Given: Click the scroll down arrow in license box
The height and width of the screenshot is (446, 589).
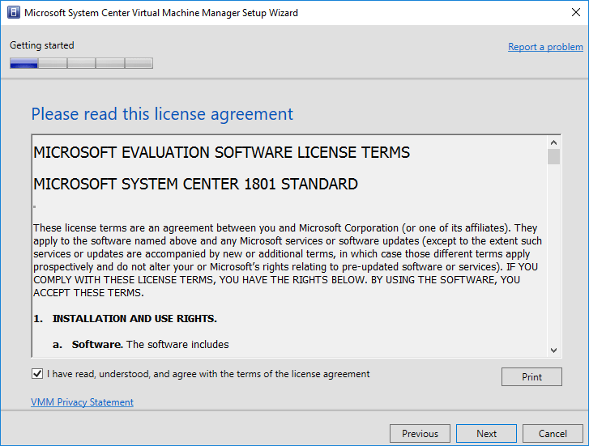Looking at the screenshot, I should 553,350.
